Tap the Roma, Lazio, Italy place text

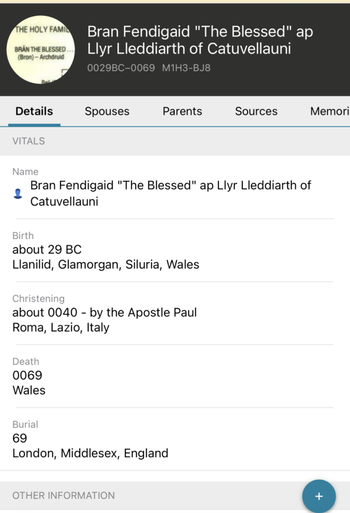click(x=61, y=328)
